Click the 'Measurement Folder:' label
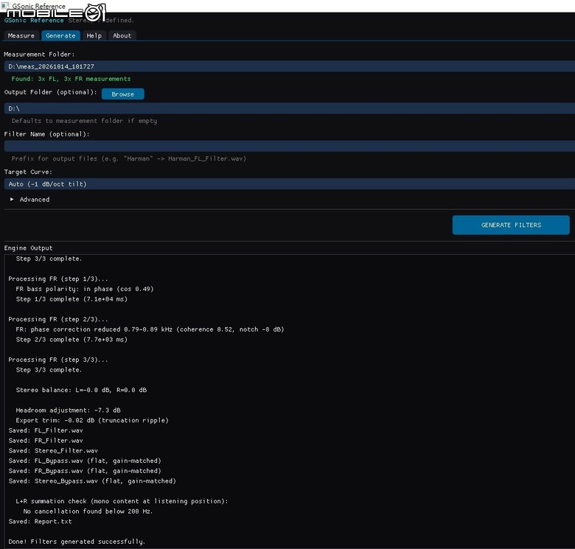 click(39, 55)
